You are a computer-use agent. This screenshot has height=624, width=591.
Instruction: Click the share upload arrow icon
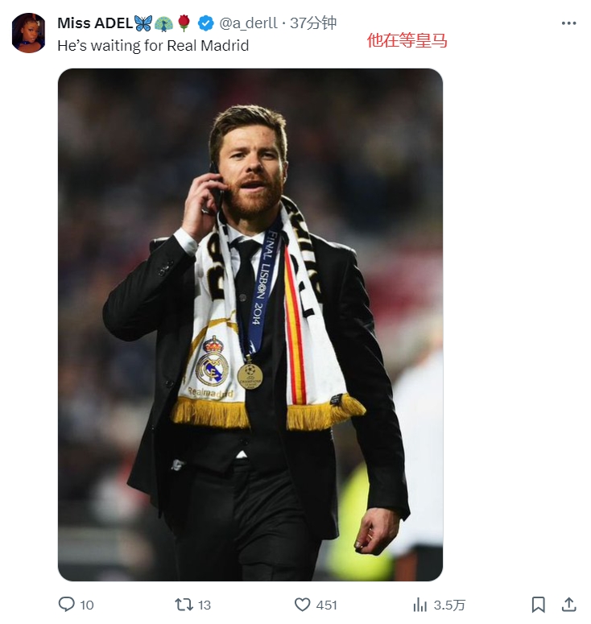pos(568,604)
